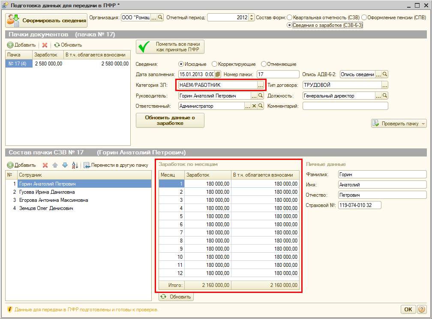Clear the Ответственный field with X icon

[x=254, y=106]
